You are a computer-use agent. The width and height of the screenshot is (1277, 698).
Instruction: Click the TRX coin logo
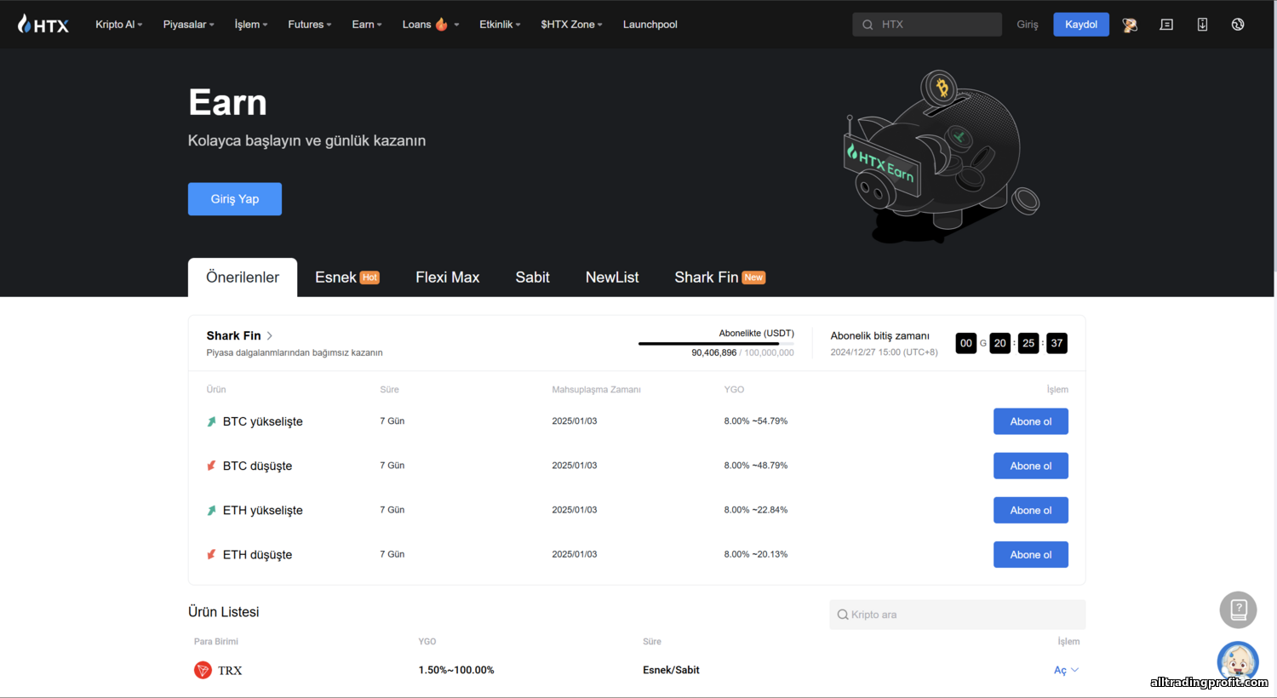click(x=203, y=670)
